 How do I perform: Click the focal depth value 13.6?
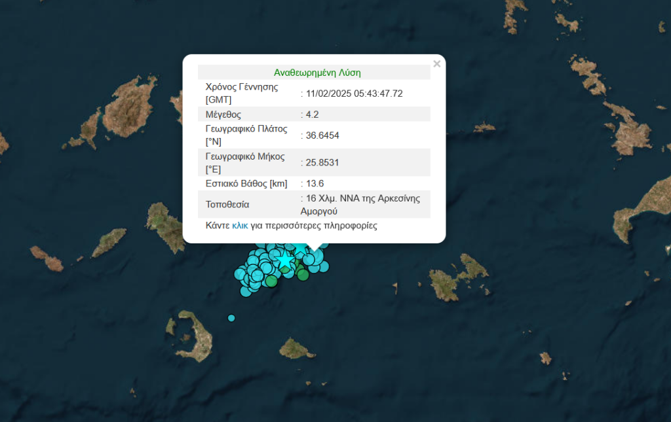(x=315, y=184)
